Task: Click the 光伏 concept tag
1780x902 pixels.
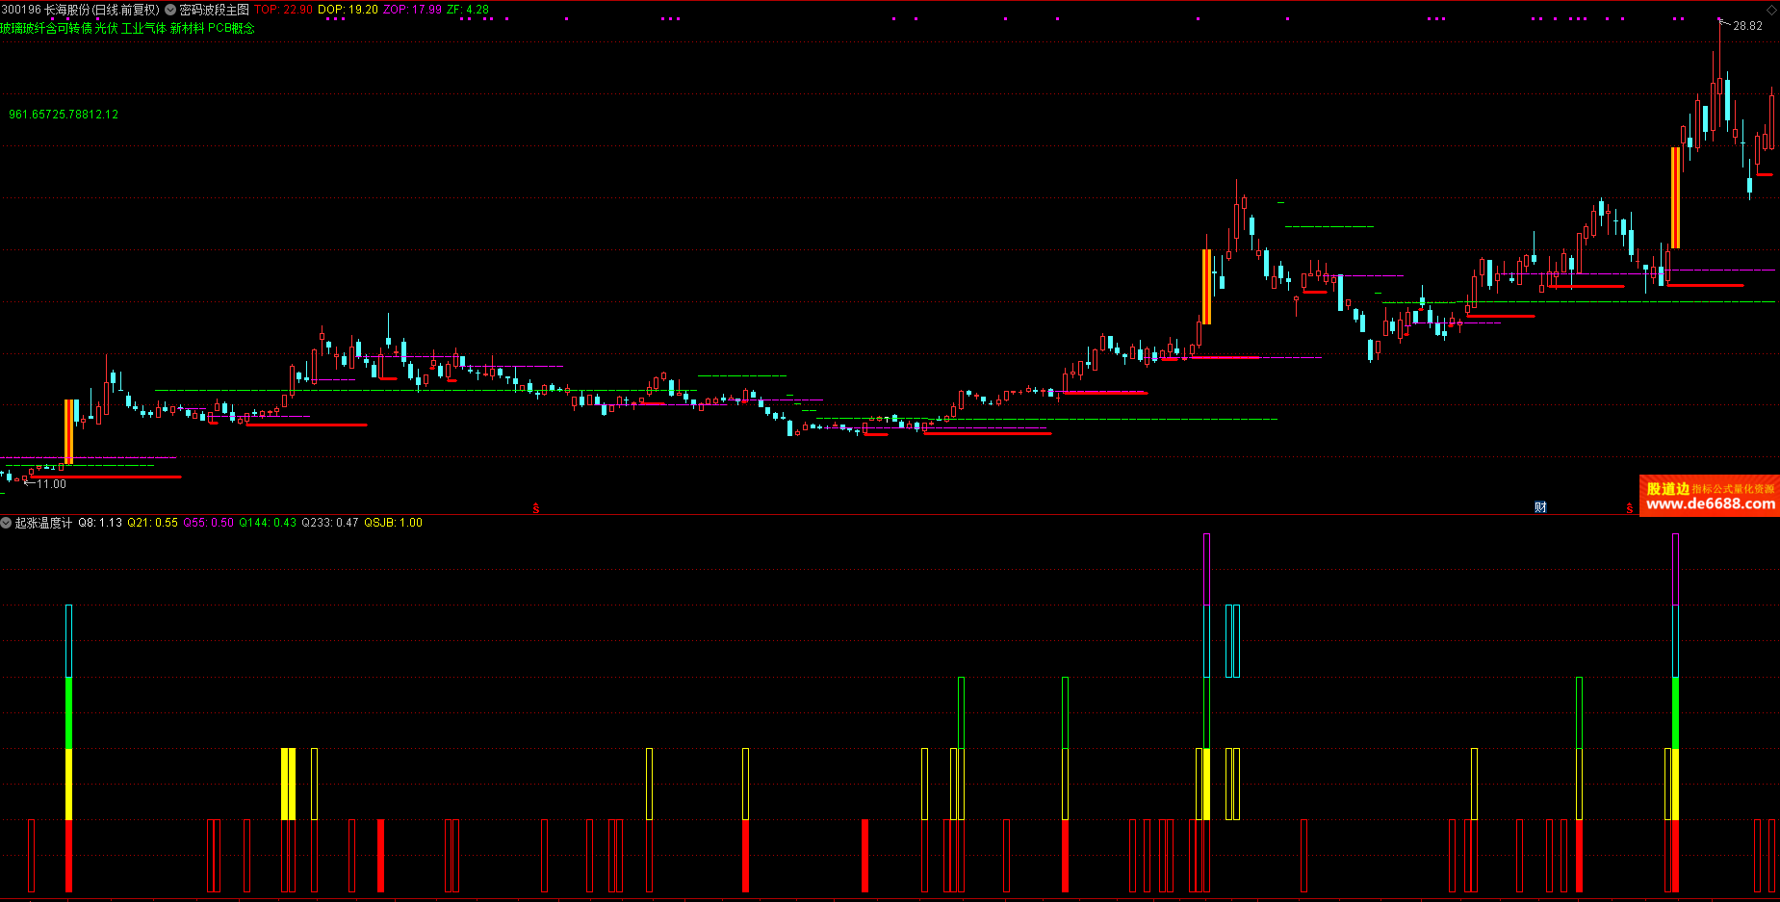Action: point(106,29)
